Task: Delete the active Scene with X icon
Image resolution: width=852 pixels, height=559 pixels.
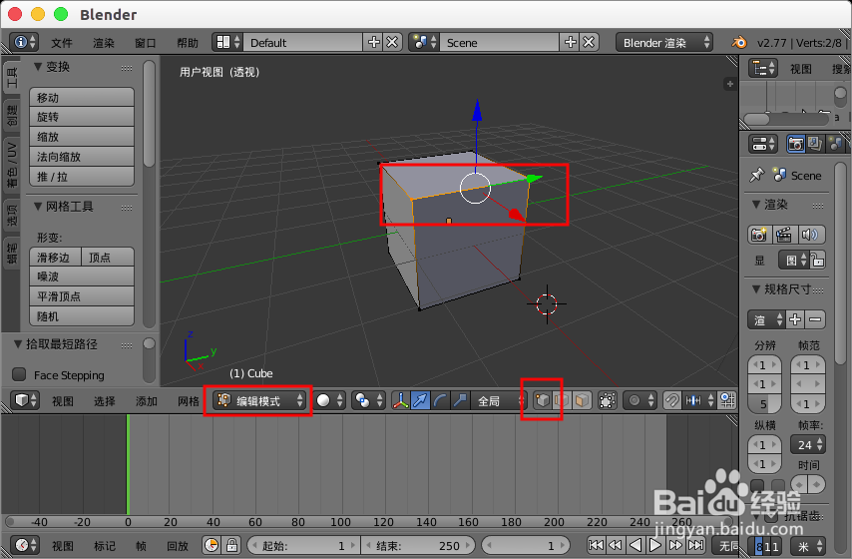Action: click(589, 42)
